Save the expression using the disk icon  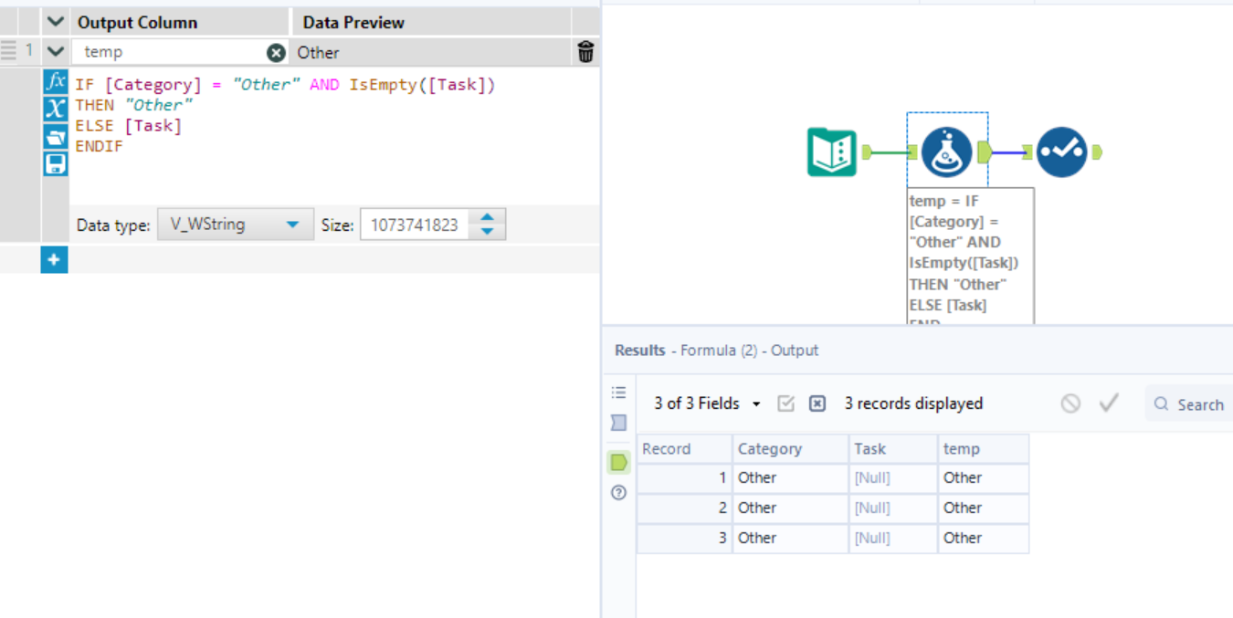coord(55,162)
